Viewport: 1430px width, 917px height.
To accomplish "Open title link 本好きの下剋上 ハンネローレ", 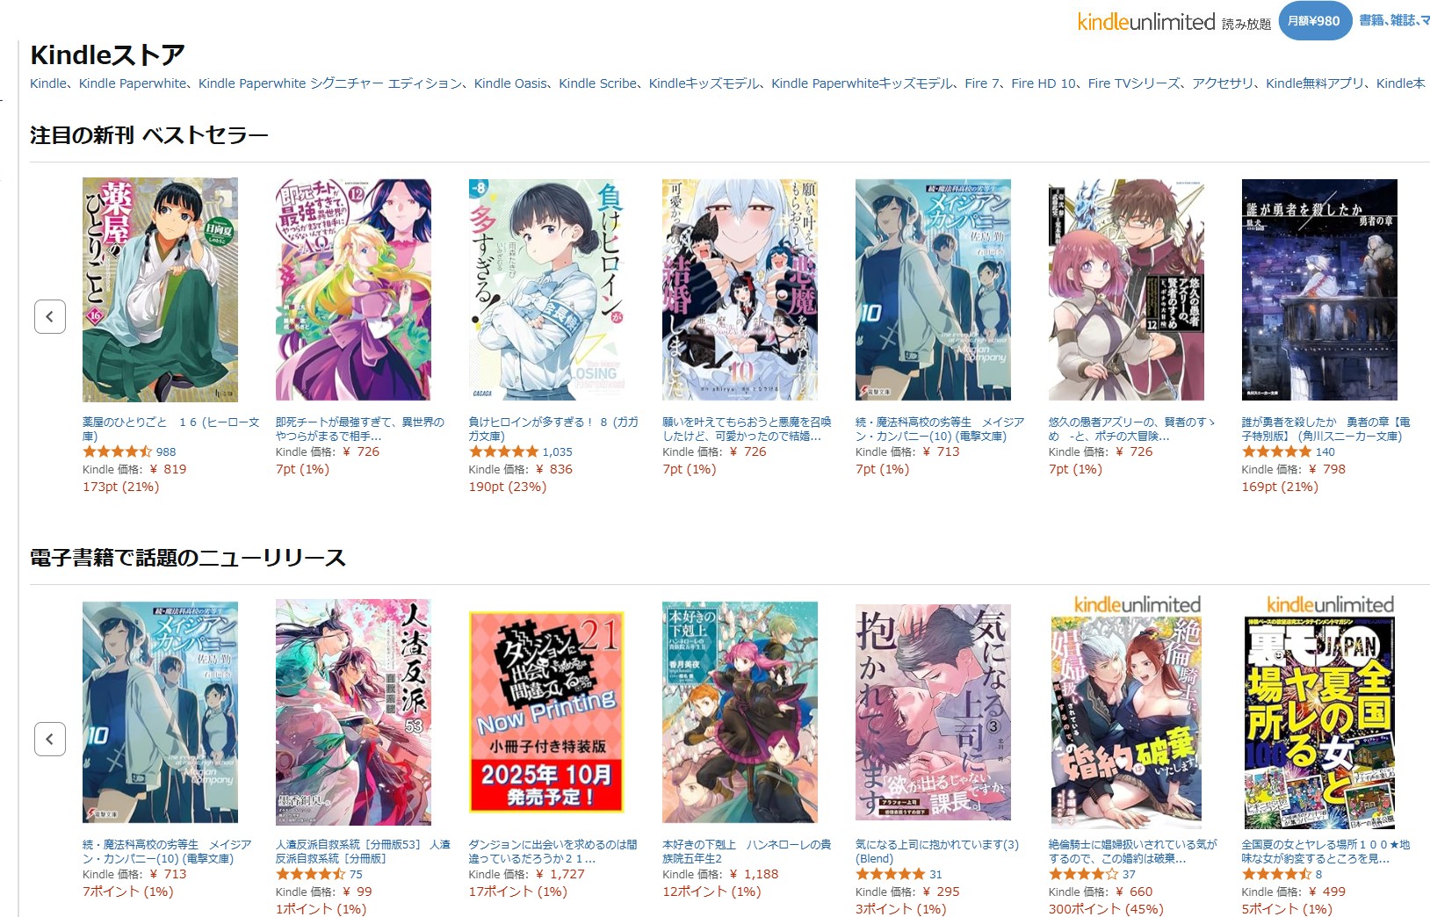I will [747, 851].
